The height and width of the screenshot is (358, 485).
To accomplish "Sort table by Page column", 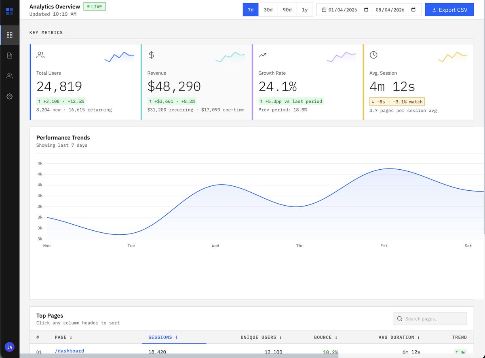I will coord(63,337).
